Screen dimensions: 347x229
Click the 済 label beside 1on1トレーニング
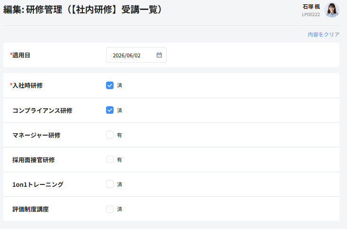[119, 184]
